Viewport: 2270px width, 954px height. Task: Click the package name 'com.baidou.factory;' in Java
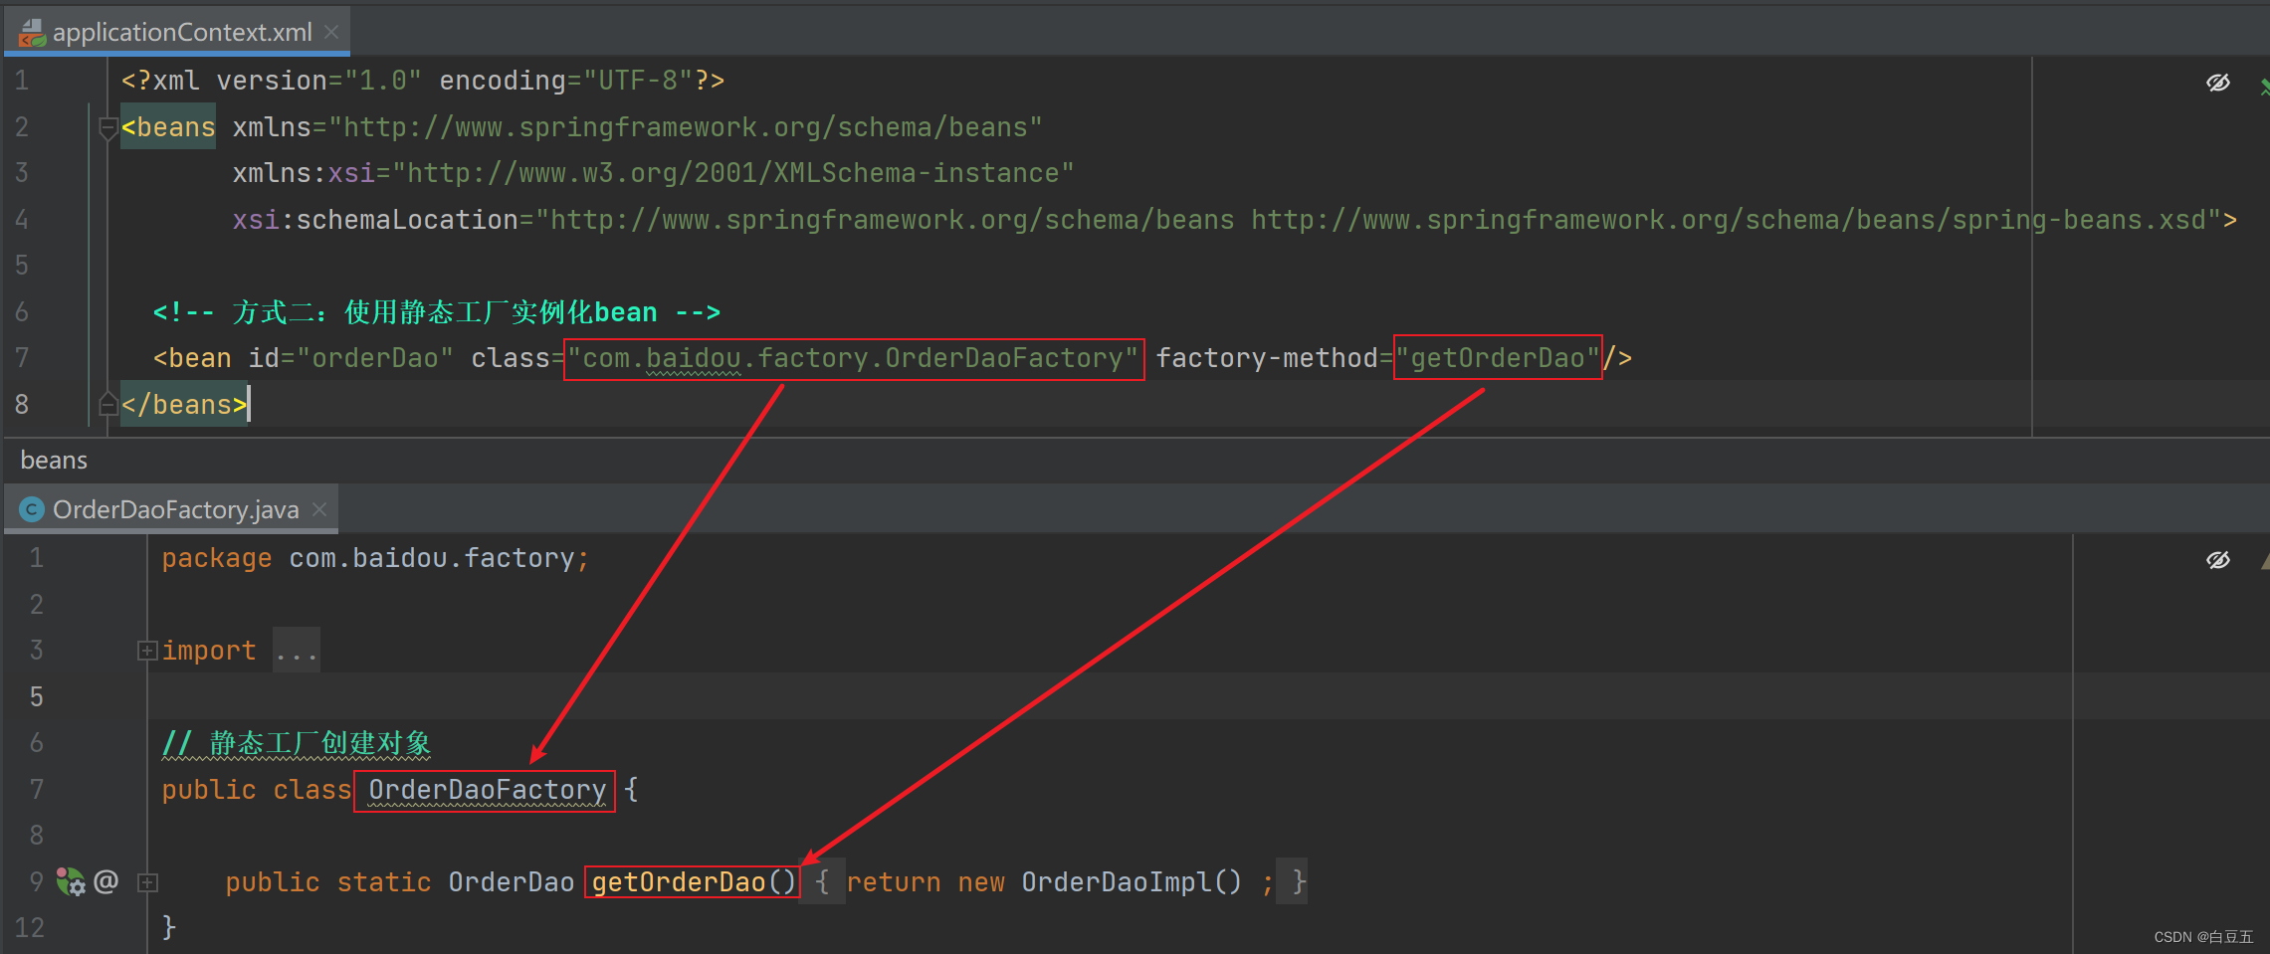pos(439,558)
